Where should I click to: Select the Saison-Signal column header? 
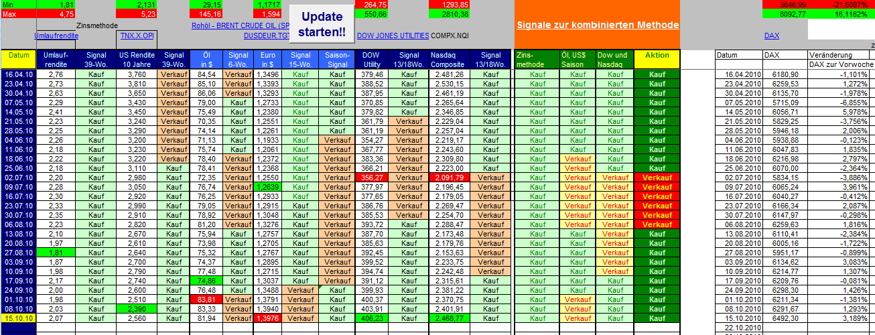[x=338, y=59]
